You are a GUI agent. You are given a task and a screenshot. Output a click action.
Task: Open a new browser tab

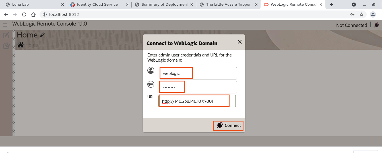click(332, 5)
